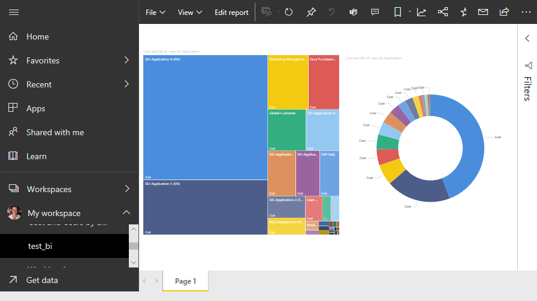Open the usage metrics chart icon

coord(421,12)
